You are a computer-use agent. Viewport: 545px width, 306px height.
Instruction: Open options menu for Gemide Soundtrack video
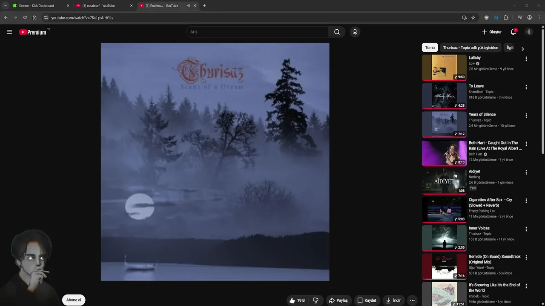(x=526, y=258)
